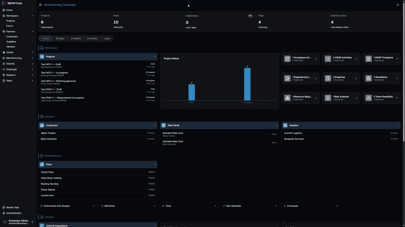Select the 1 year range tab
405x227 pixels.
tap(107, 38)
